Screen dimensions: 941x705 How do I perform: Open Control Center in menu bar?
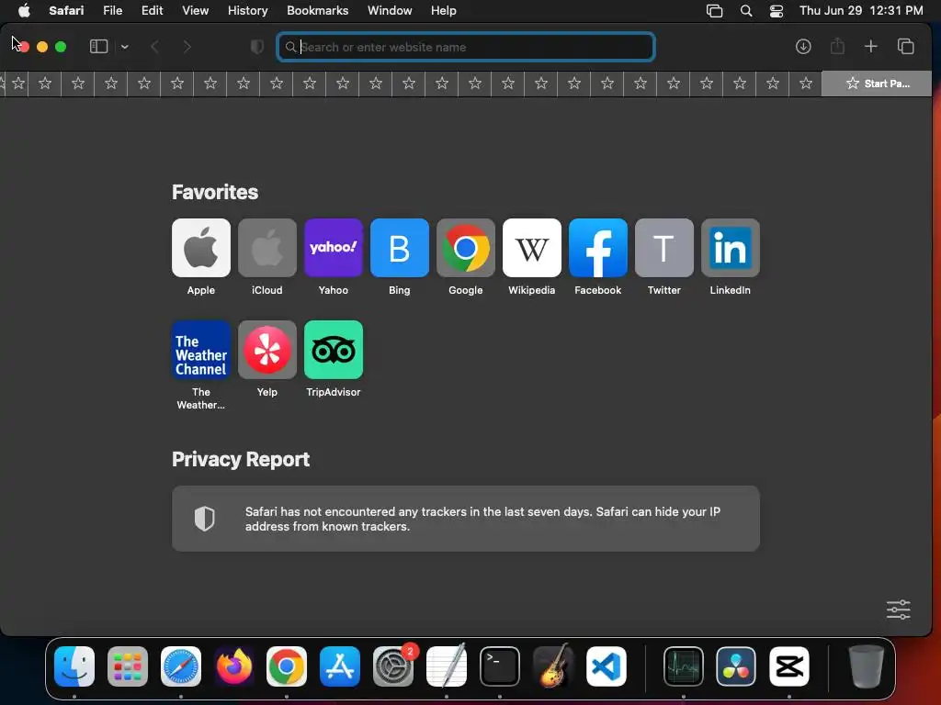(x=776, y=11)
